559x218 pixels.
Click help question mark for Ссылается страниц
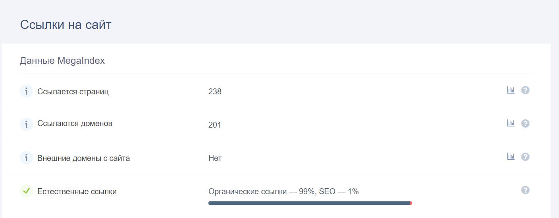(x=525, y=90)
